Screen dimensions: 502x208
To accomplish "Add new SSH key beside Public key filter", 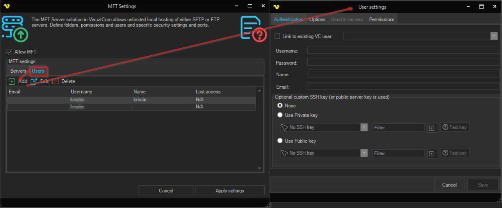I will [x=432, y=153].
